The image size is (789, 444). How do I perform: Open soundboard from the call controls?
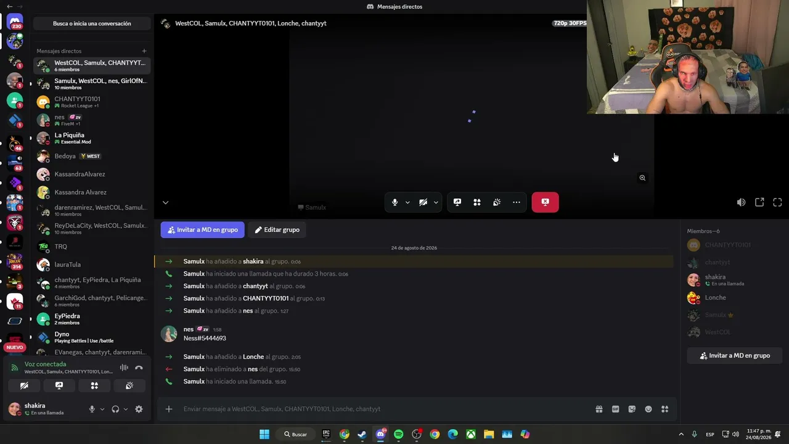[497, 202]
